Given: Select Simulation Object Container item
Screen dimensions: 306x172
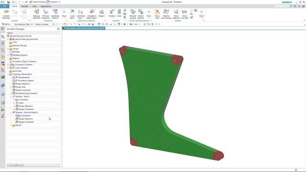Looking at the screenshot, I should pyautogui.click(x=24, y=62).
